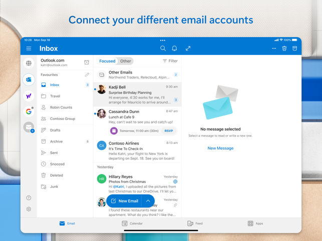Click the New Email button
The height and width of the screenshot is (241, 322).
[x=124, y=201]
